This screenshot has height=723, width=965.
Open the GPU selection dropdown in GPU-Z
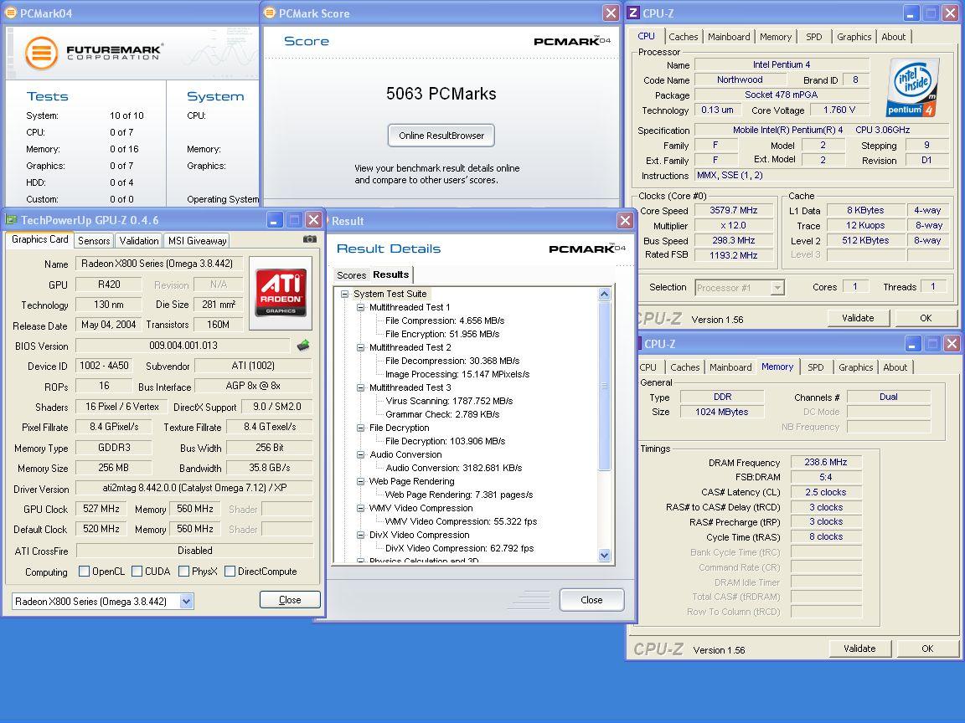point(187,602)
